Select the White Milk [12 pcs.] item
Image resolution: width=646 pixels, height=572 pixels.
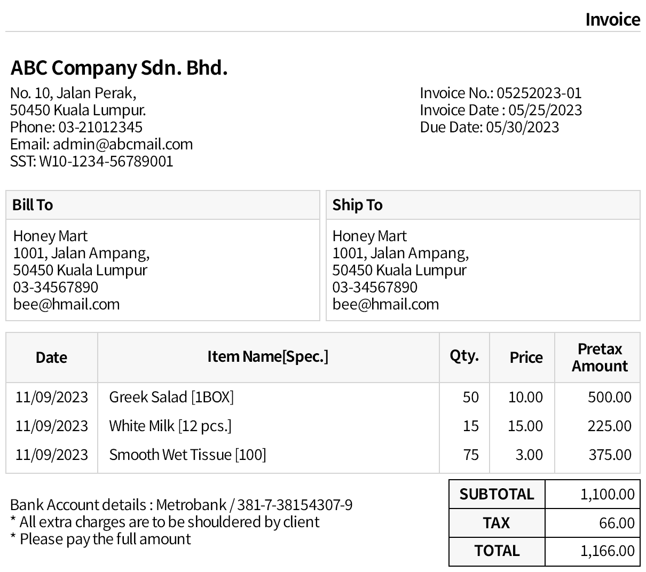click(170, 426)
